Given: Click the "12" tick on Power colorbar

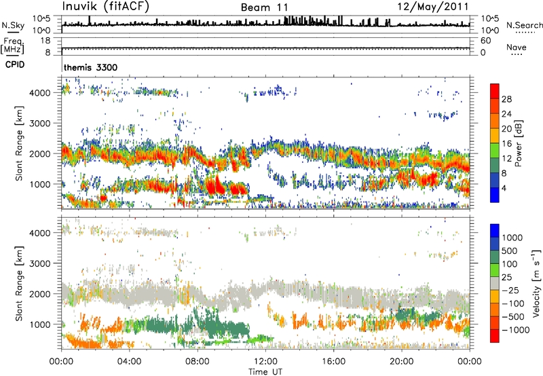Looking at the screenshot, I should coord(506,159).
